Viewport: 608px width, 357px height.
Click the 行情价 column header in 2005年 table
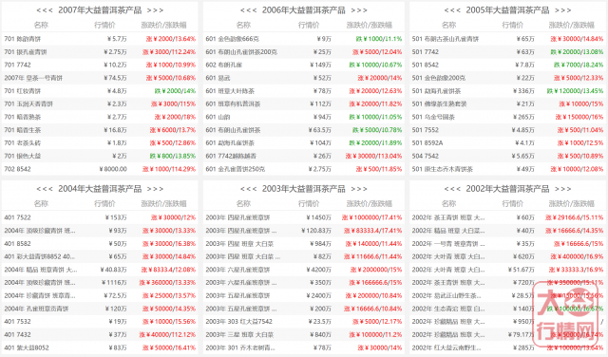[513, 26]
